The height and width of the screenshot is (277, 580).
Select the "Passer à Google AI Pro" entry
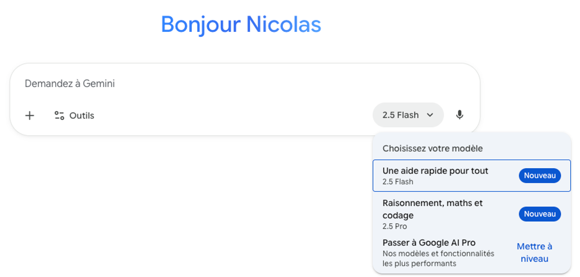pyautogui.click(x=429, y=243)
